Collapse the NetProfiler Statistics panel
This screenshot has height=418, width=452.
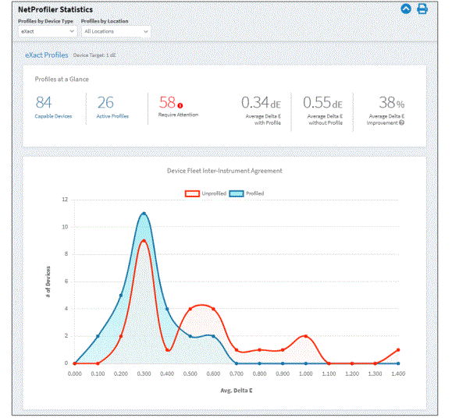click(x=406, y=9)
